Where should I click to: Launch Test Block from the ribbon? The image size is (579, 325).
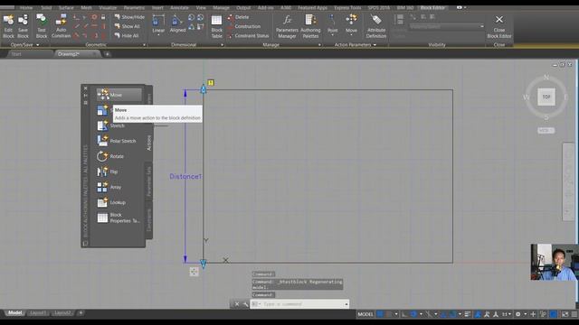coord(42,26)
